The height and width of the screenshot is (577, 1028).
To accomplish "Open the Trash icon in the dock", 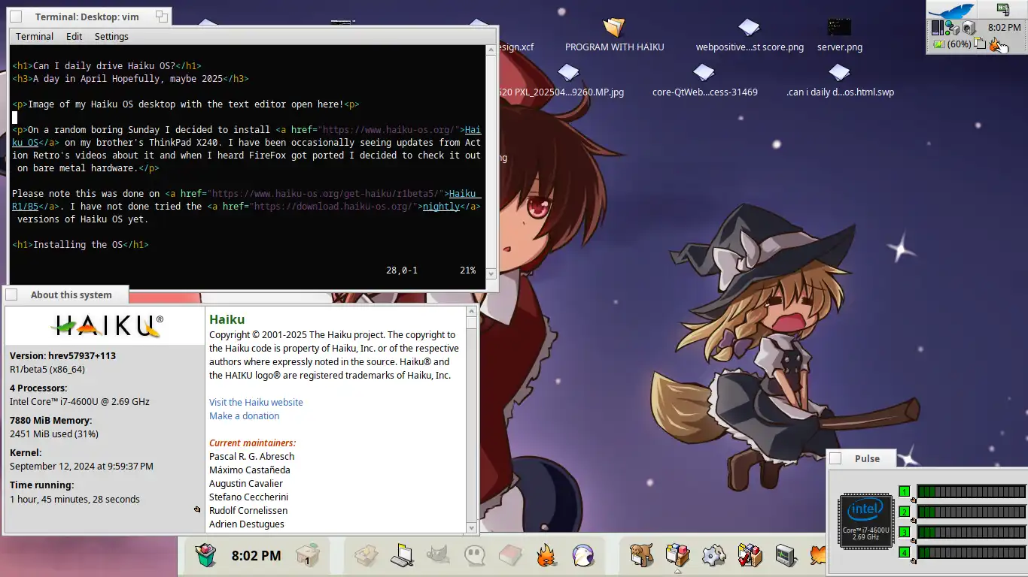I will pyautogui.click(x=205, y=555).
